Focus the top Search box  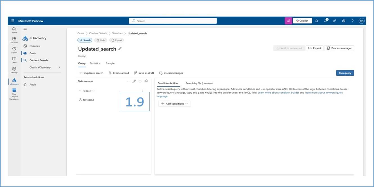(173, 21)
